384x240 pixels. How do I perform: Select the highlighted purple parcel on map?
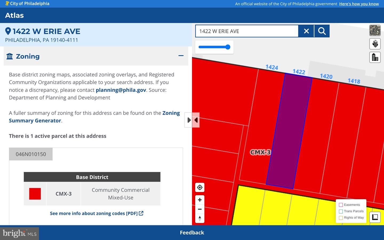[x=289, y=131]
